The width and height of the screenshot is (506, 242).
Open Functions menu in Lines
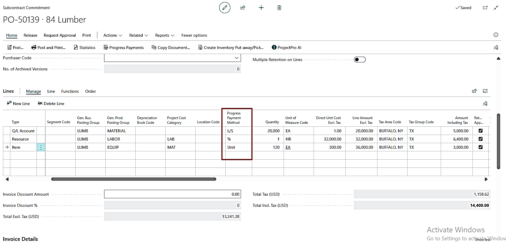click(70, 91)
